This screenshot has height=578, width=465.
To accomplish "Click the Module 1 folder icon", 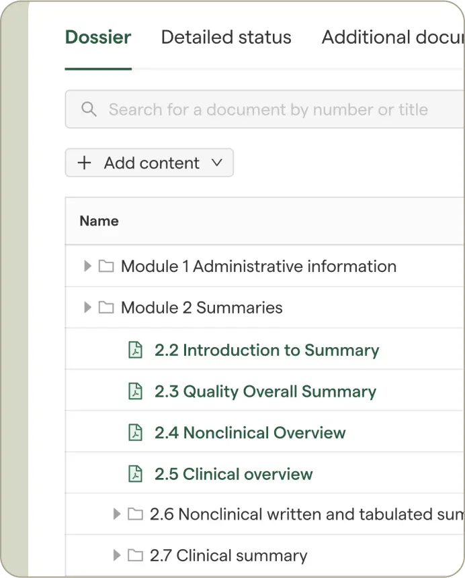I will (x=106, y=267).
